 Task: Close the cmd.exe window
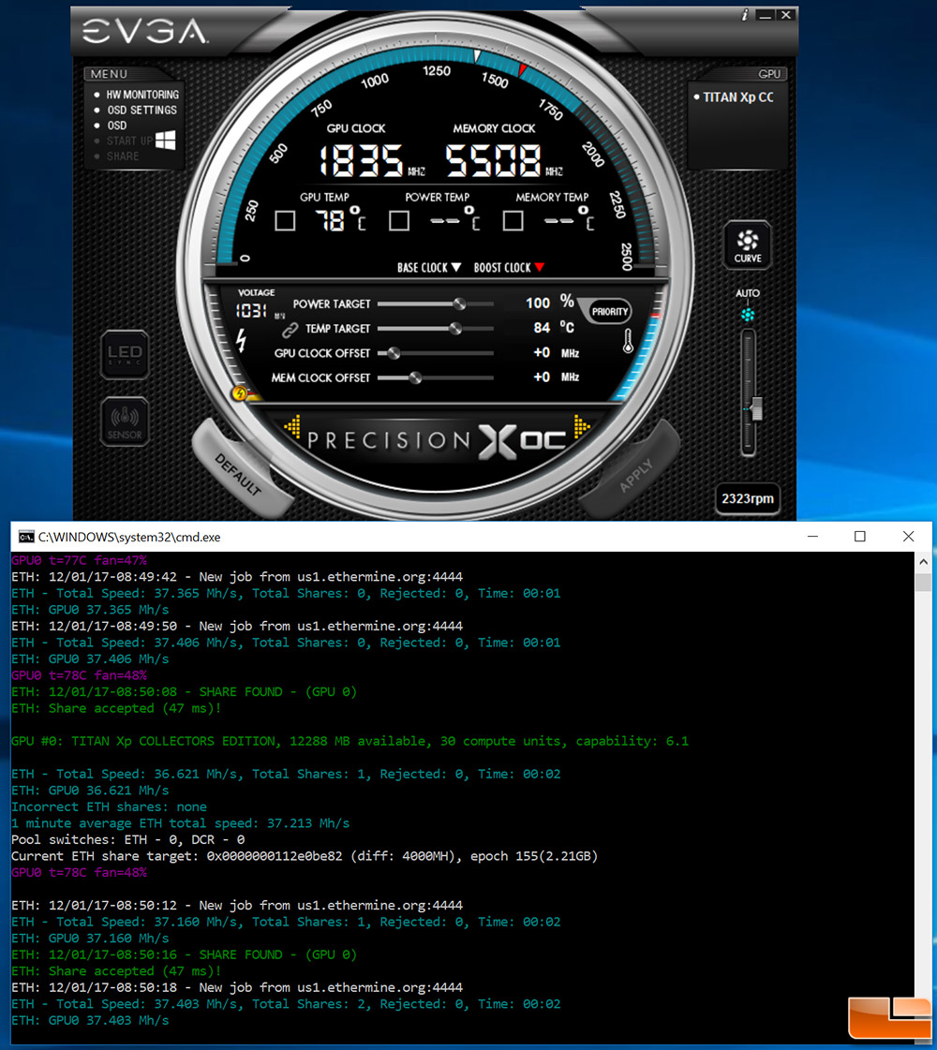[x=908, y=537]
